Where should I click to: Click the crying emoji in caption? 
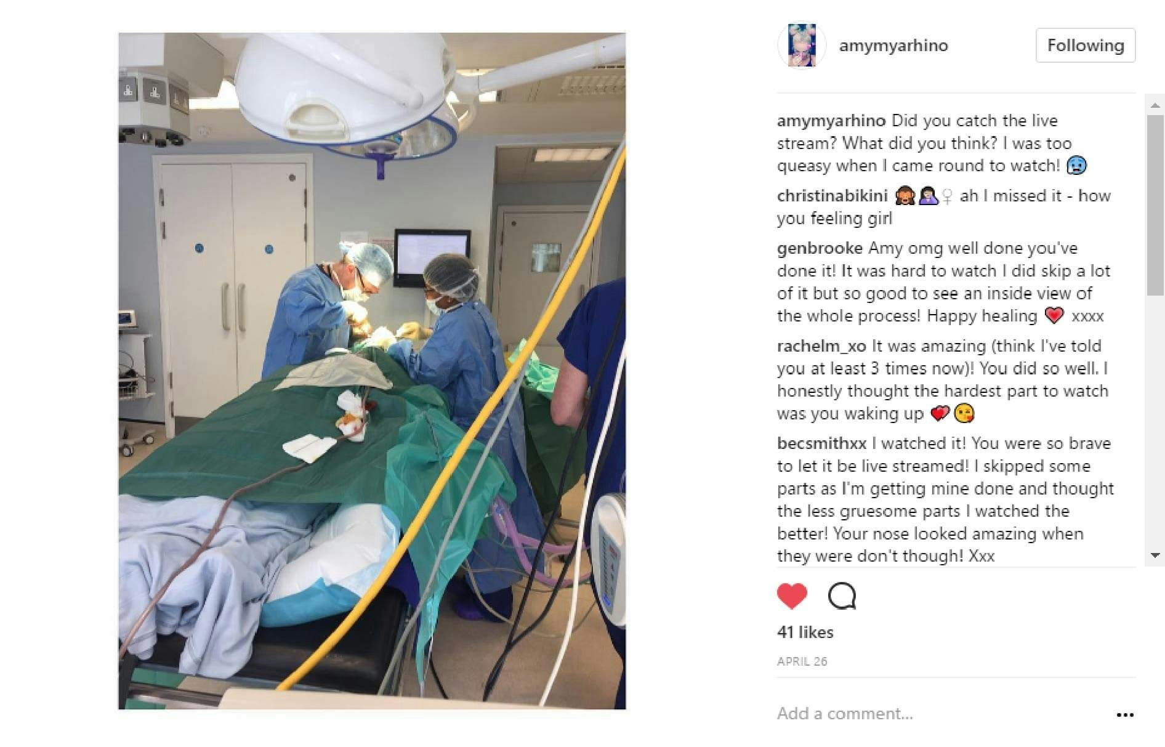pos(1076,165)
